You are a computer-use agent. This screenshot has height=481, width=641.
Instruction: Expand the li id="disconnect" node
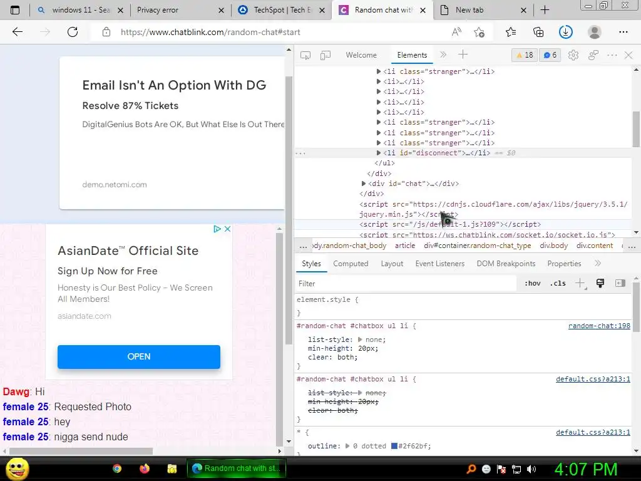coord(379,153)
